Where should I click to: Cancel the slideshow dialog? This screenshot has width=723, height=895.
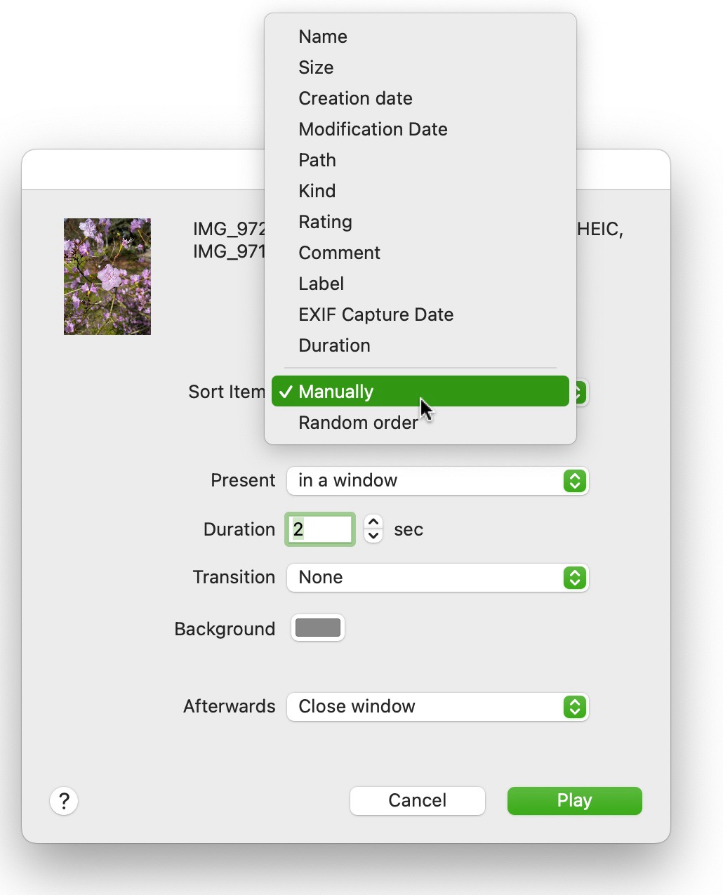[417, 800]
